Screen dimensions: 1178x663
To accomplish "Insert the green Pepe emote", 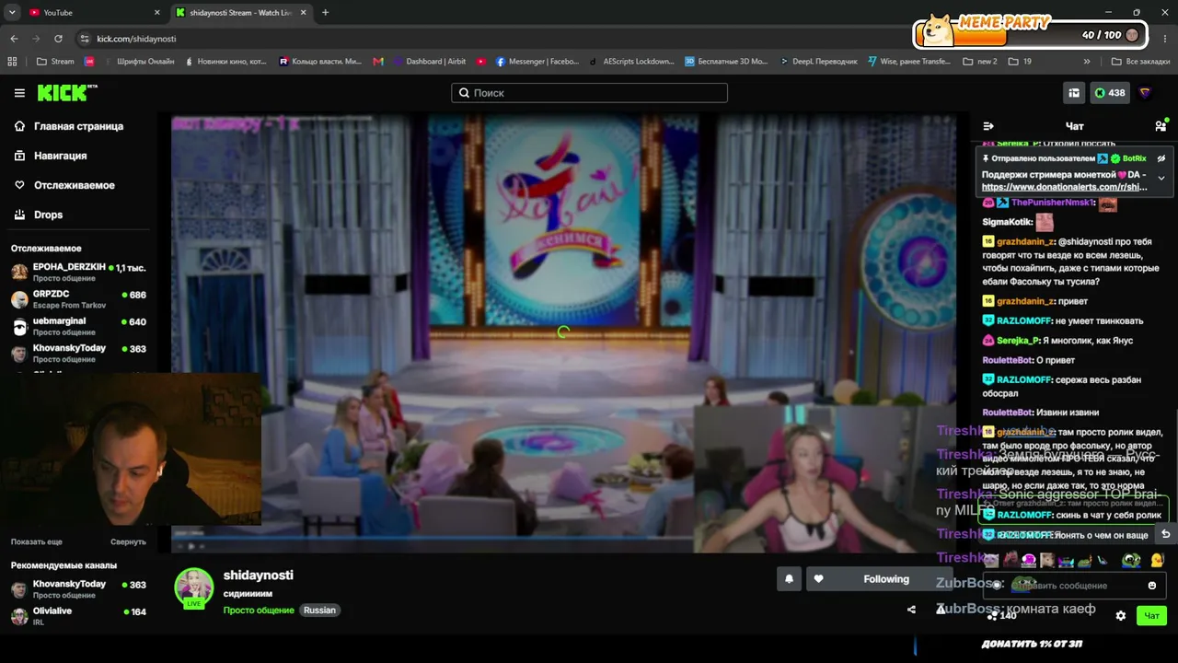I will pyautogui.click(x=1131, y=560).
